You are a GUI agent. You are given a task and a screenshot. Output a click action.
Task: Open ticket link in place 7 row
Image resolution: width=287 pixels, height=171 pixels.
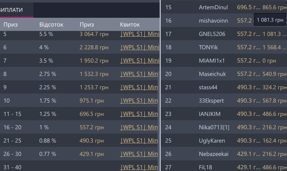139,60
